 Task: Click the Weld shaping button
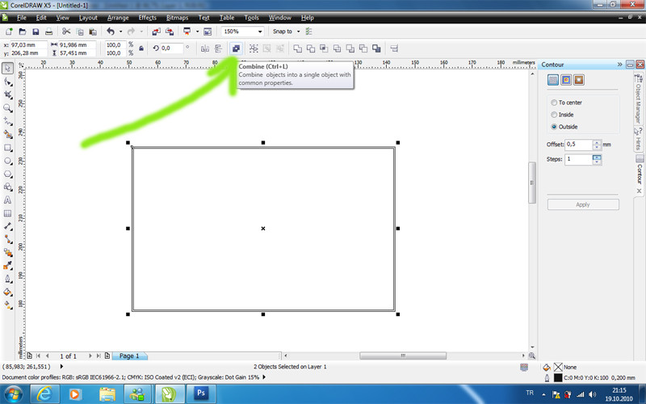[297, 48]
